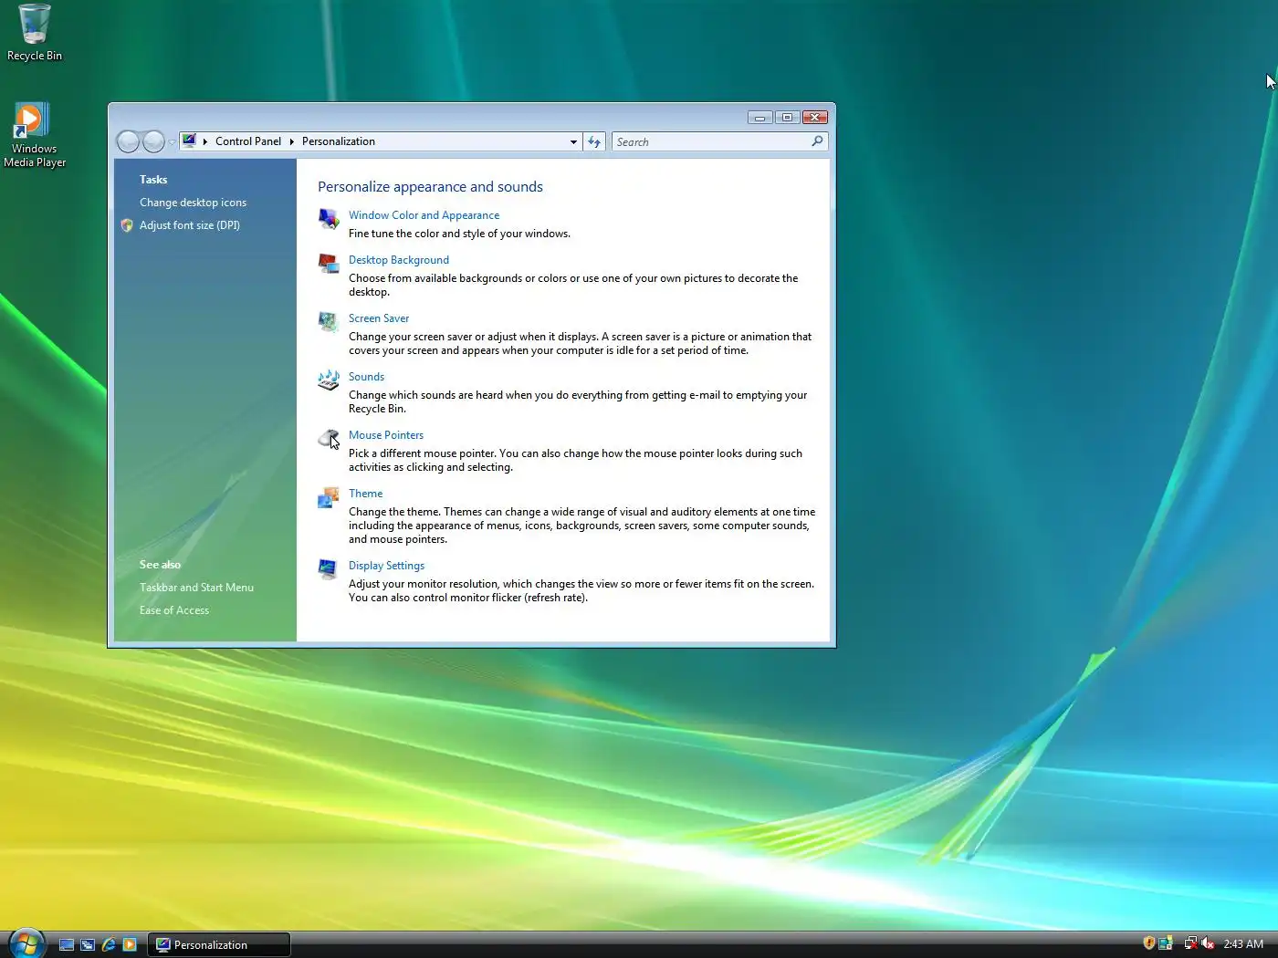The width and height of the screenshot is (1278, 958).
Task: Open the Theme link
Action: (x=365, y=494)
